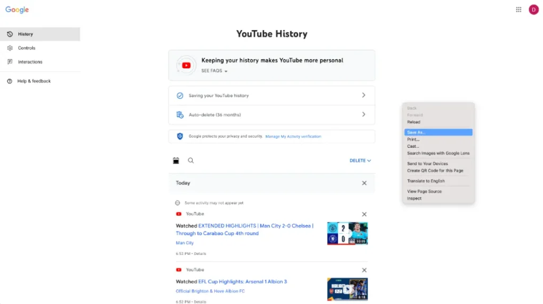Open Official Brighton & Hove Albion FC channel
The width and height of the screenshot is (543, 304).
pyautogui.click(x=210, y=291)
